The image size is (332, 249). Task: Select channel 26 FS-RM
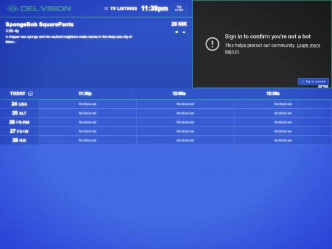click(19, 122)
